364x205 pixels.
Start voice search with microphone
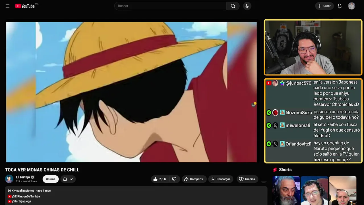click(247, 6)
